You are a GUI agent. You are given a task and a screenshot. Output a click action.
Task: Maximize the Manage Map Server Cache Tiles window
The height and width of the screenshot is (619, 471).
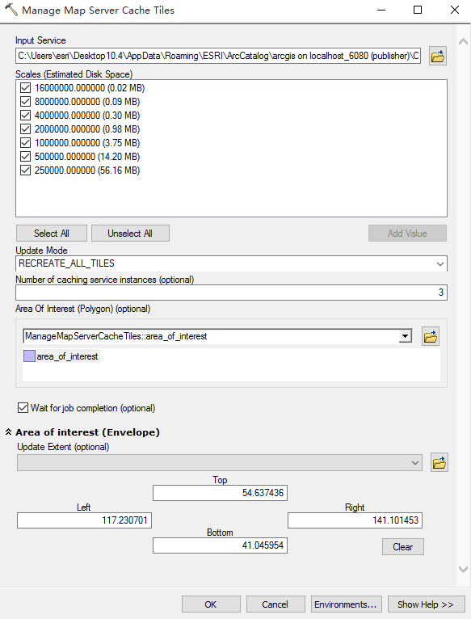point(418,10)
